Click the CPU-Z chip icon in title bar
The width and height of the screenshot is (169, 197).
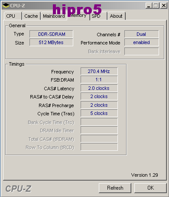click(6, 6)
